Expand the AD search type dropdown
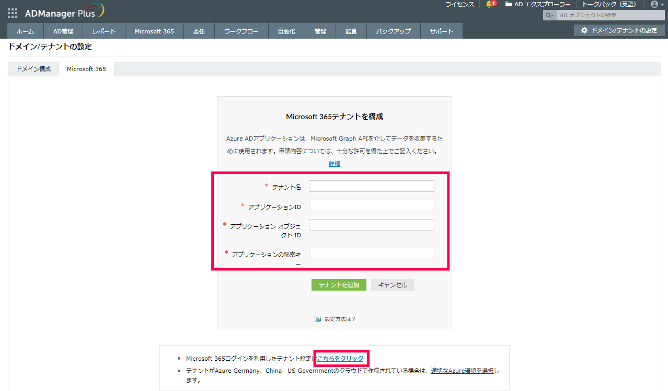This screenshot has width=668, height=391. pyautogui.click(x=550, y=15)
